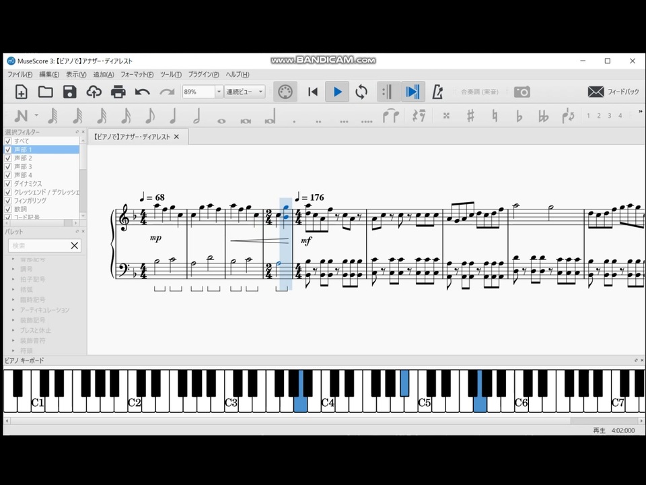646x485 pixels.
Task: Switch to the アナザー・ディアレスト score tab
Action: click(x=131, y=137)
